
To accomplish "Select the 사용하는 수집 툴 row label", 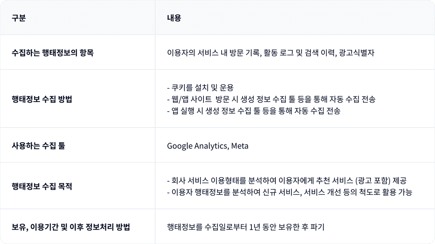I will pyautogui.click(x=38, y=146).
